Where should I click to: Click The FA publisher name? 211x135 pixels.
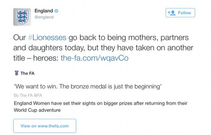click(27, 73)
